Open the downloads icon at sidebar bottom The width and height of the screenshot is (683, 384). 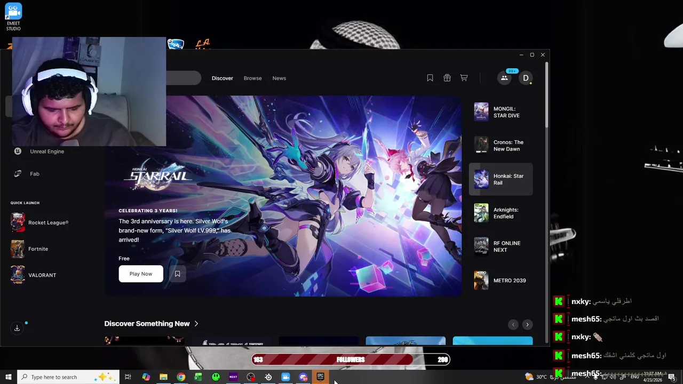pos(17,328)
